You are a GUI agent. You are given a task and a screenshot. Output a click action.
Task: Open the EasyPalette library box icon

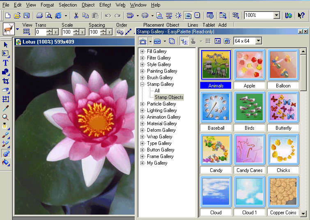pos(157,41)
